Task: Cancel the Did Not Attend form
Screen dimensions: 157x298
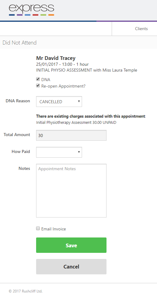Action: [x=71, y=267]
